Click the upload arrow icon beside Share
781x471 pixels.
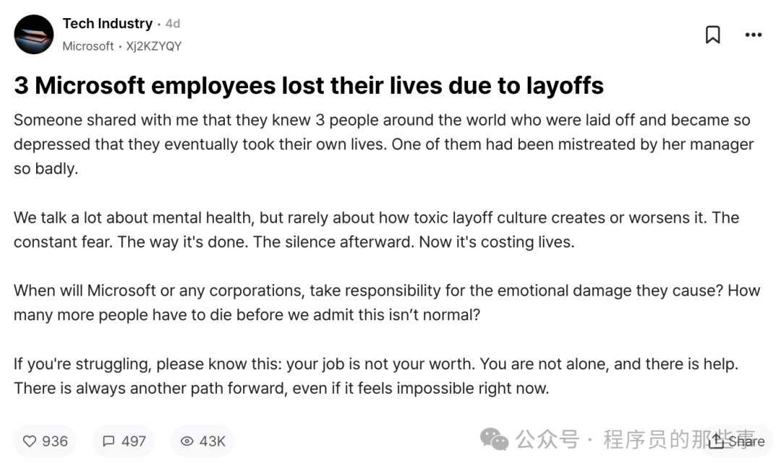[x=716, y=440]
